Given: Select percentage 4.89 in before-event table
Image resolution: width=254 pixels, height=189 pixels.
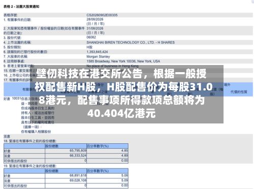Looking at the screenshot, I should 124,155.
